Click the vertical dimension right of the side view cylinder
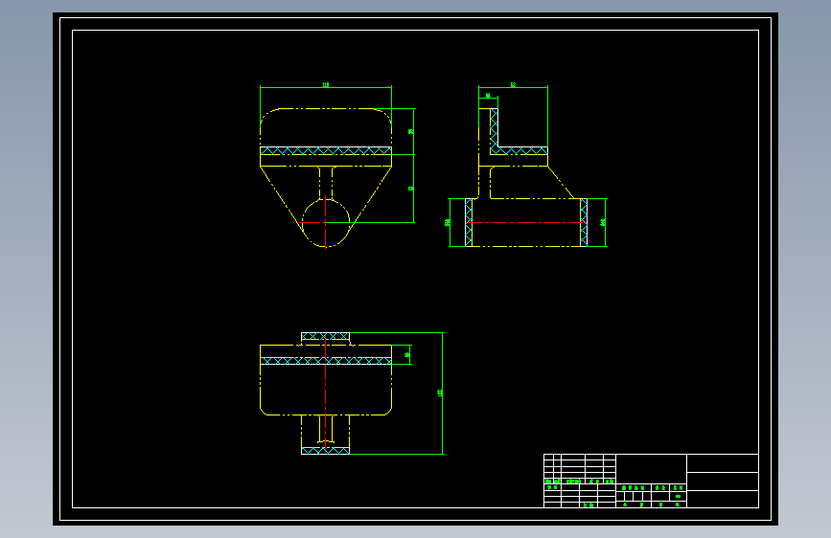This screenshot has height=538, width=831. pos(604,222)
